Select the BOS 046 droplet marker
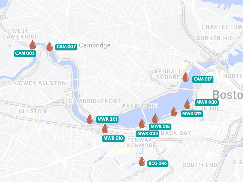Screen dimensions: 243x182 click(142, 161)
